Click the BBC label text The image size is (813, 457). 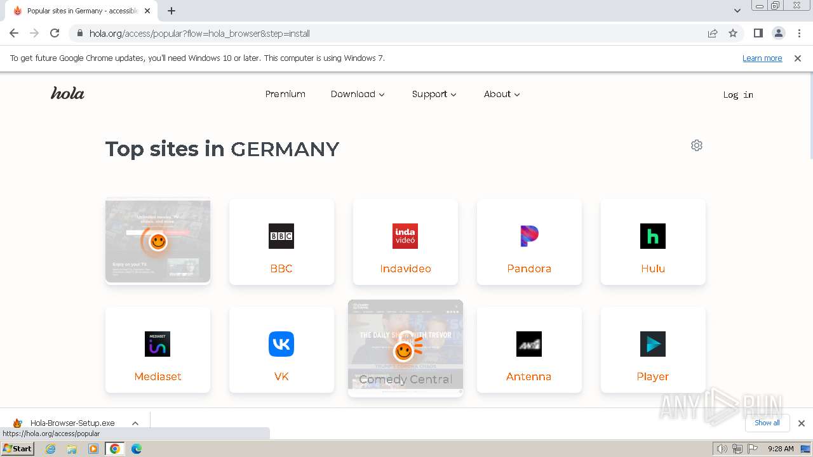[281, 268]
